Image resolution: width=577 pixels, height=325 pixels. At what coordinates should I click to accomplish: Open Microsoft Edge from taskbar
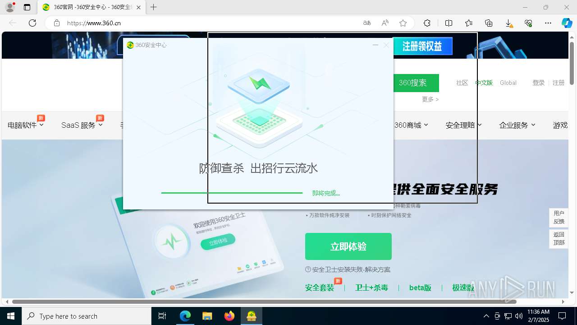(185, 316)
